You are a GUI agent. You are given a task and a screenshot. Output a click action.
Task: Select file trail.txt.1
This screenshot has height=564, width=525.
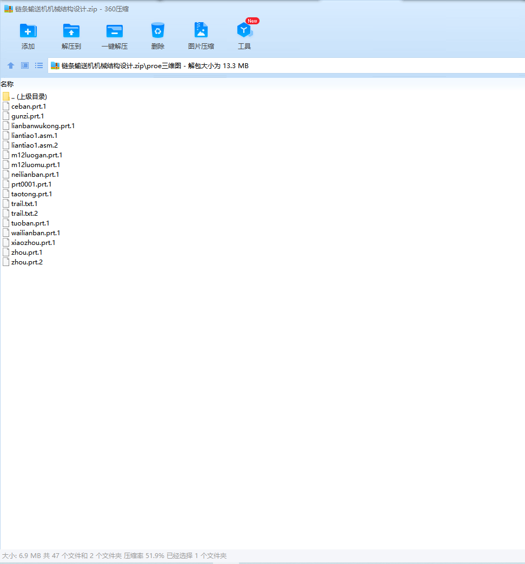[24, 203]
